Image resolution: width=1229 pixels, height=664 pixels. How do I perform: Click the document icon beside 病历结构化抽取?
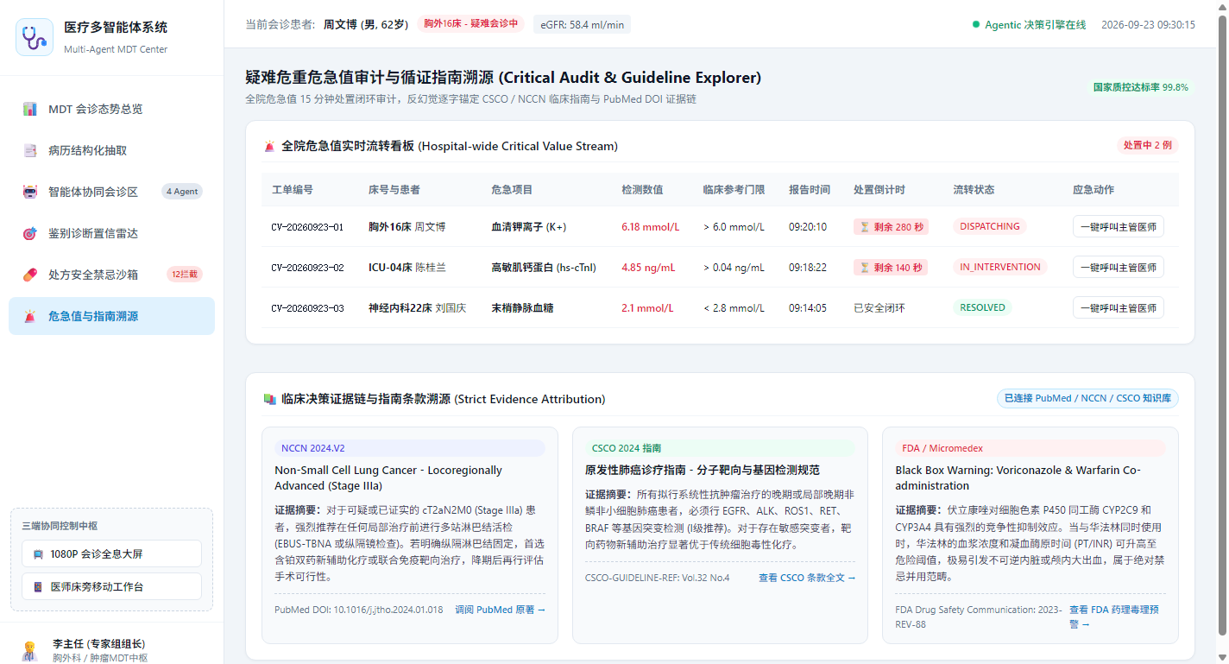point(30,150)
